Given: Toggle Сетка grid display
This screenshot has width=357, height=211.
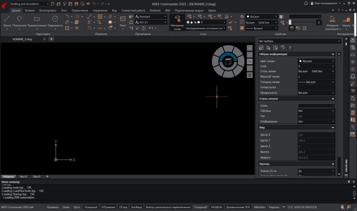Looking at the screenshot, I should pos(66,207).
